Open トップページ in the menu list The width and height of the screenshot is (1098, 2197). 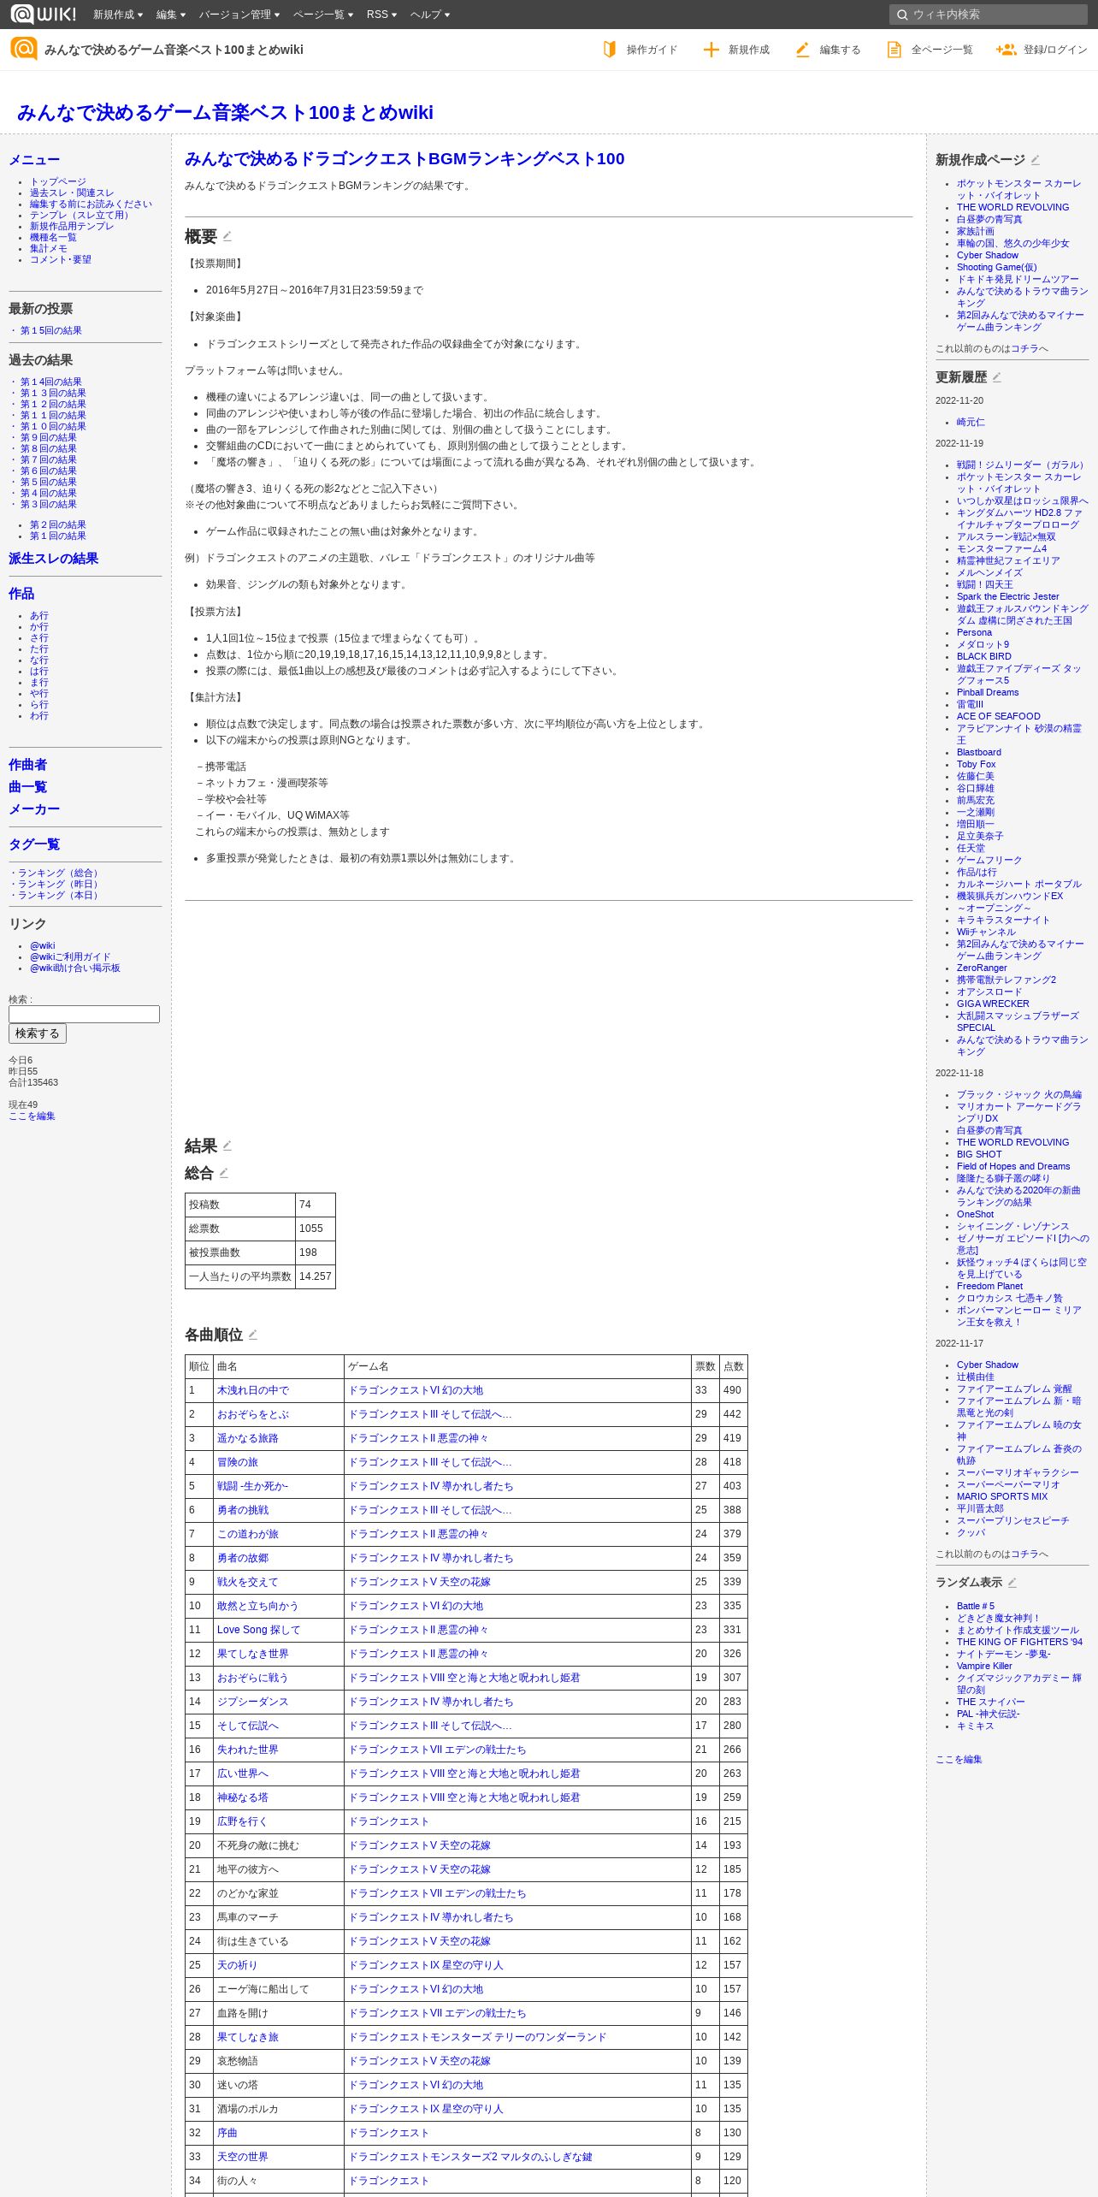(x=58, y=181)
